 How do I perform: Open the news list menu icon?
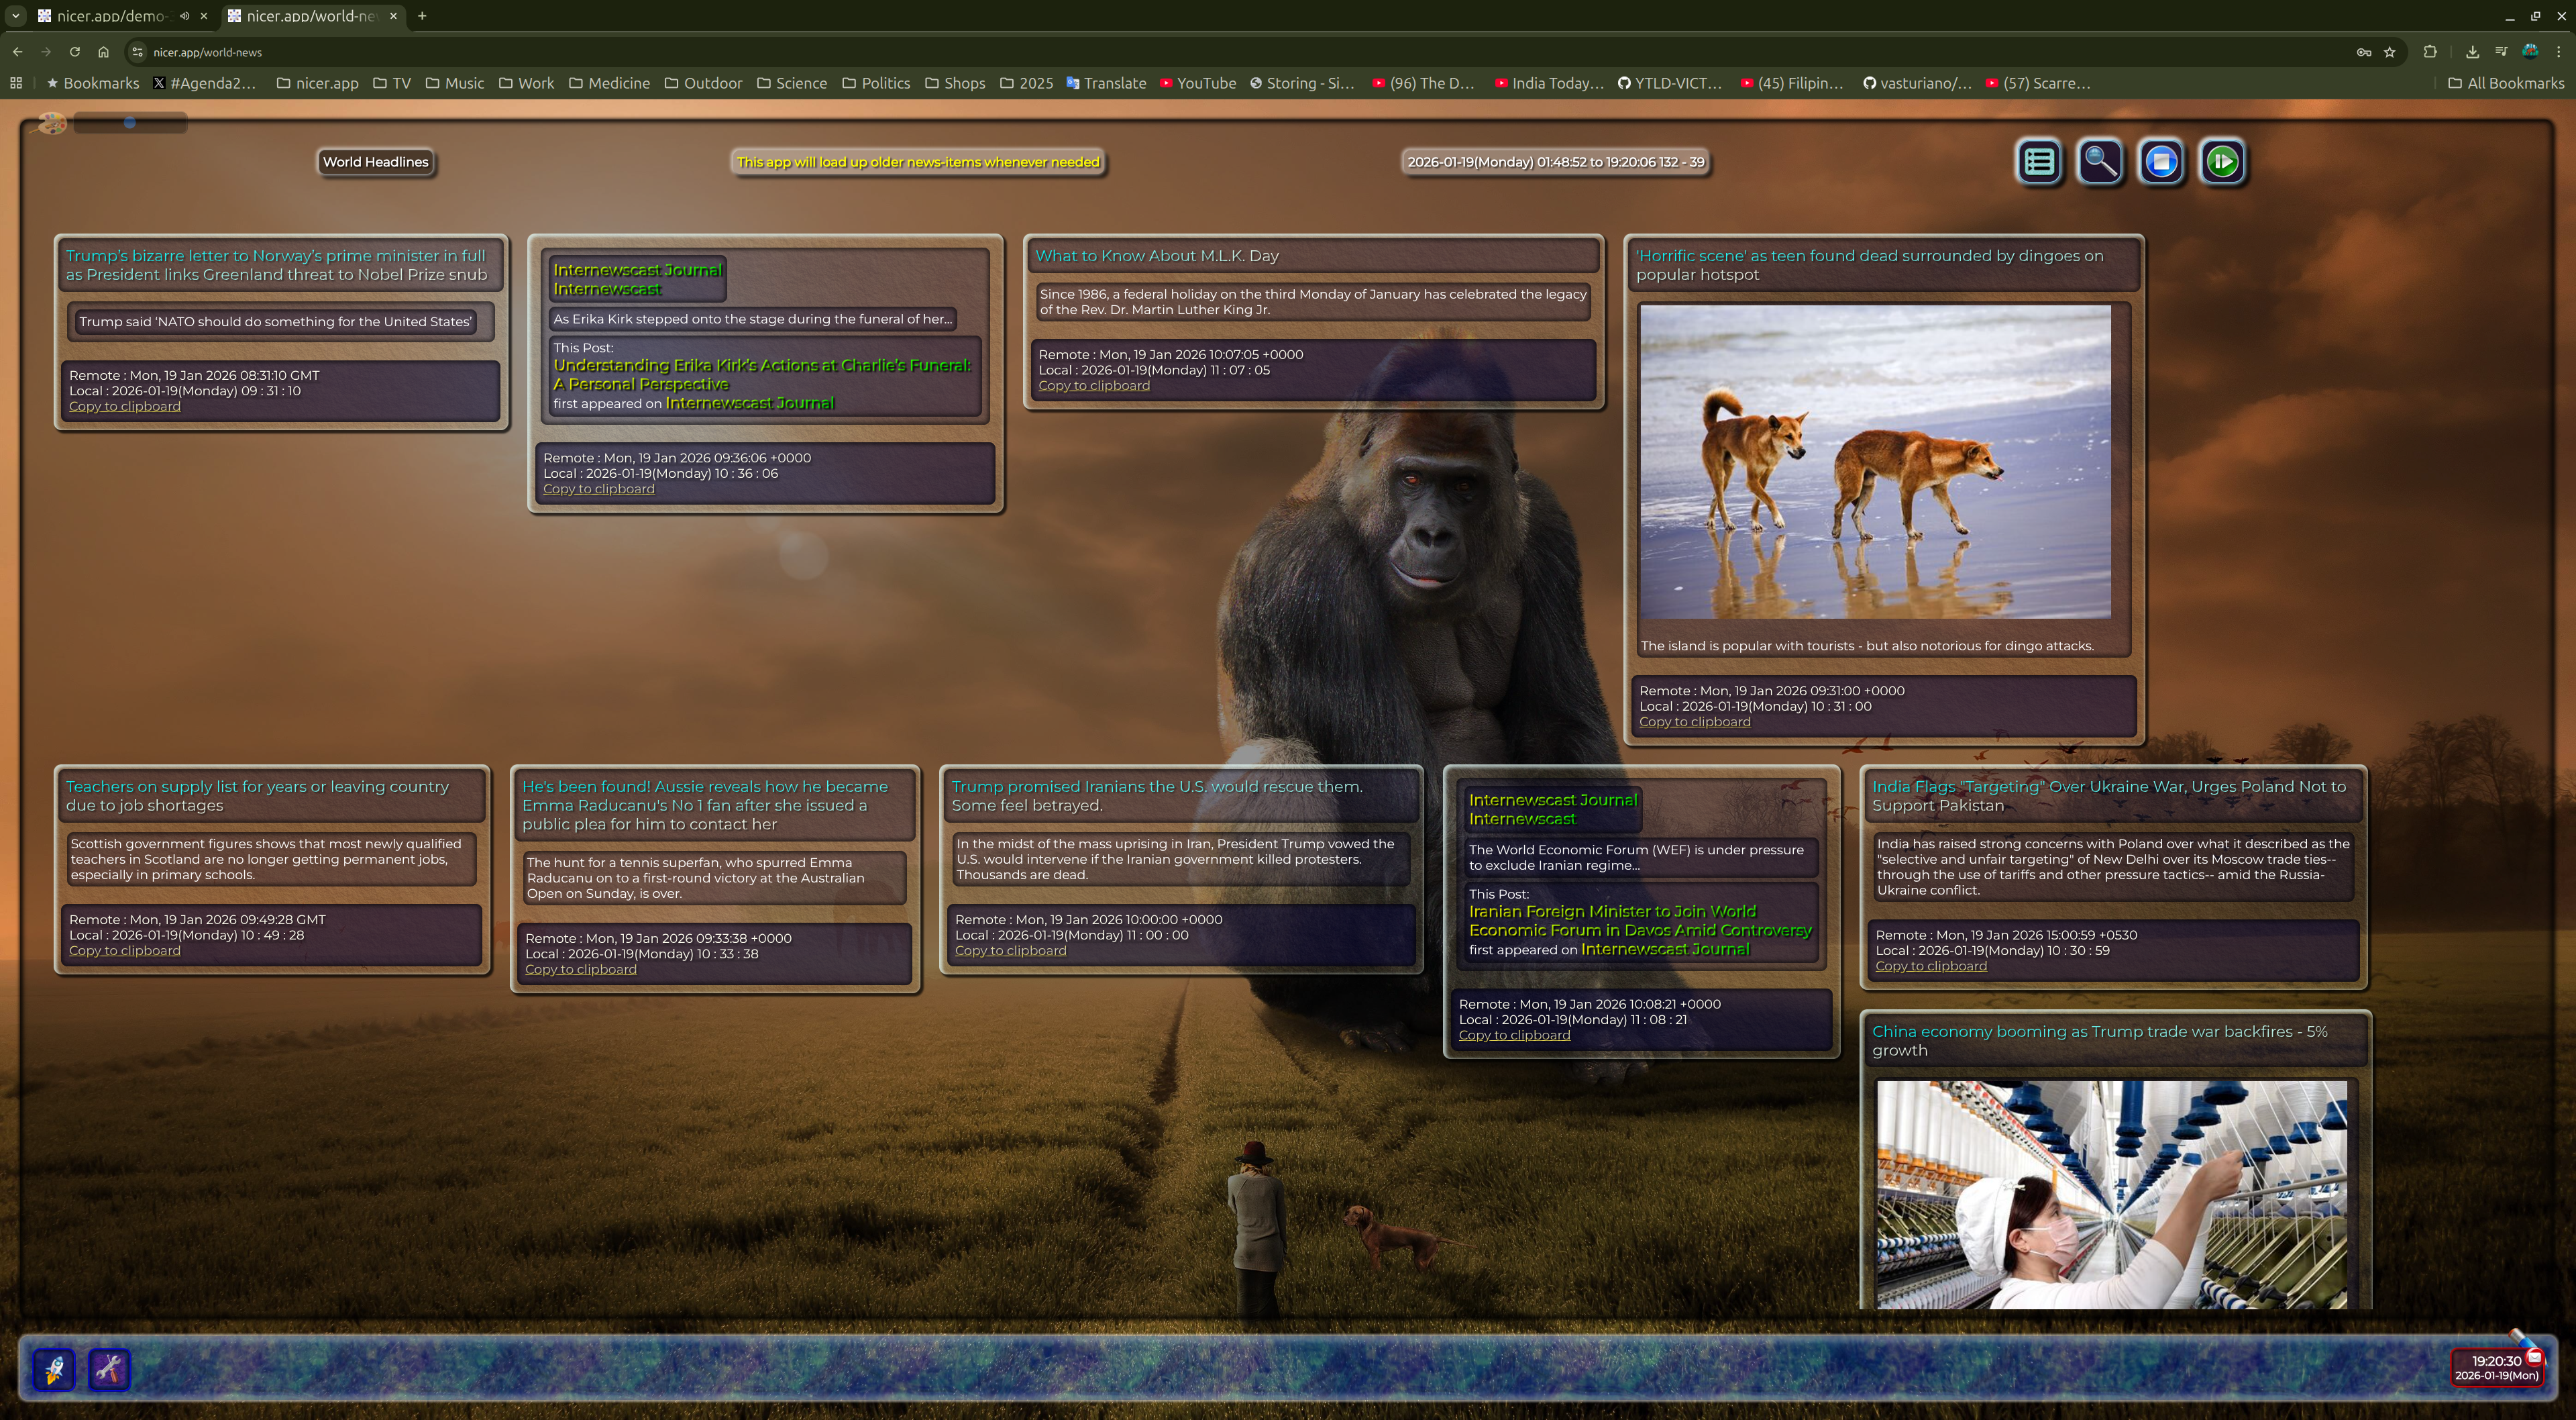click(2039, 161)
